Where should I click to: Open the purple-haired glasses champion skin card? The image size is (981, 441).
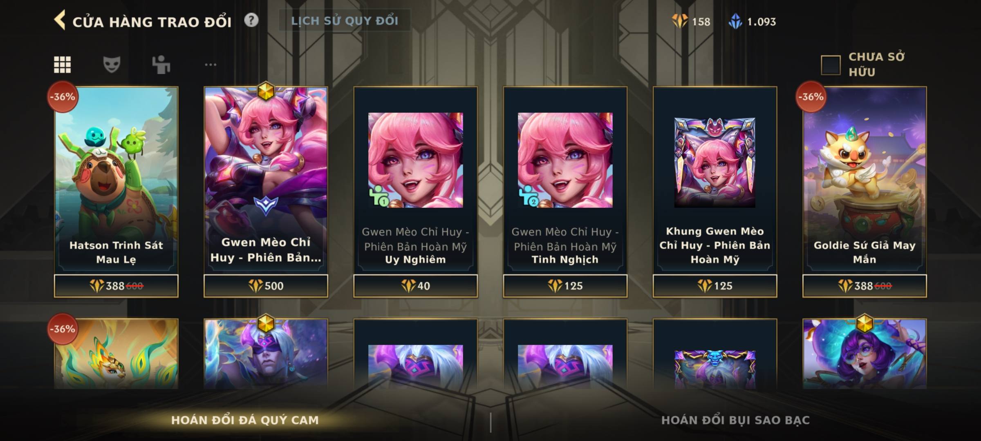pos(865,354)
